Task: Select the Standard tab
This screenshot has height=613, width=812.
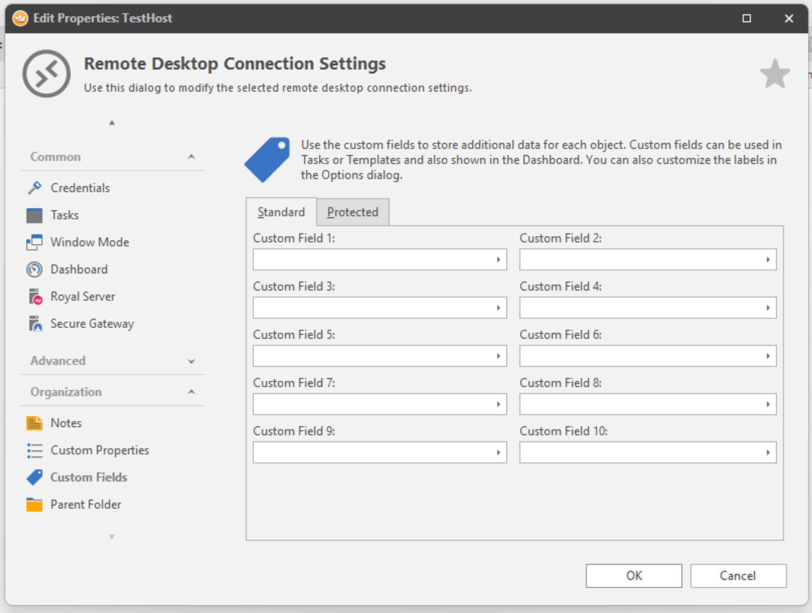Action: pyautogui.click(x=281, y=212)
